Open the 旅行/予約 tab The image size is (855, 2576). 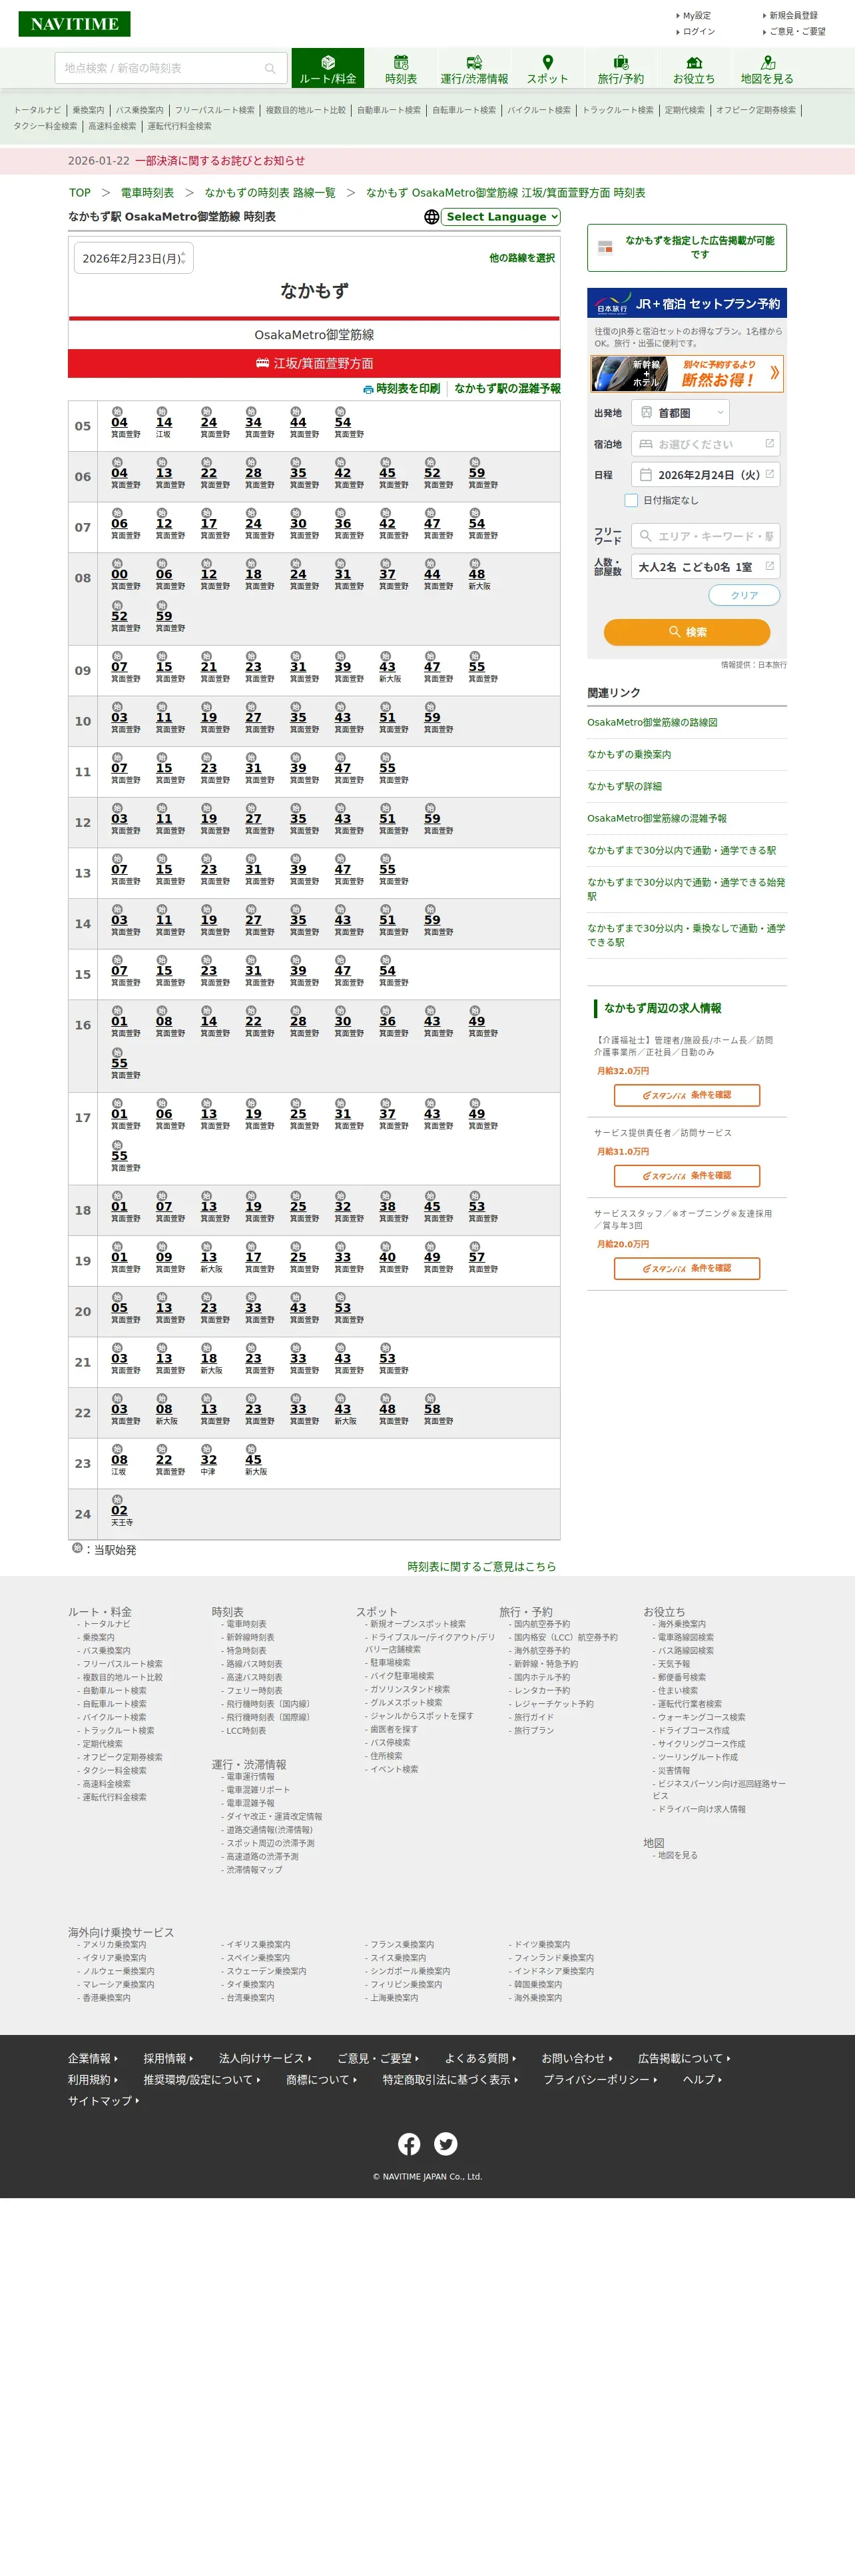621,69
